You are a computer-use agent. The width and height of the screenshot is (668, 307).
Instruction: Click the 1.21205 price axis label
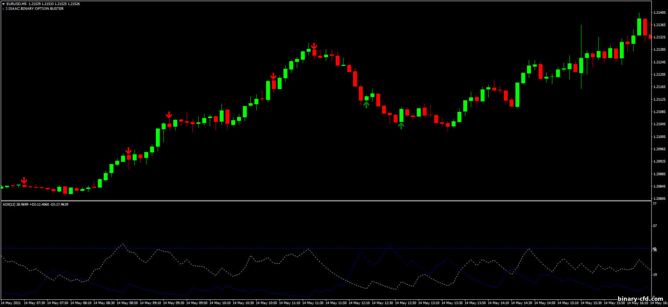[659, 74]
